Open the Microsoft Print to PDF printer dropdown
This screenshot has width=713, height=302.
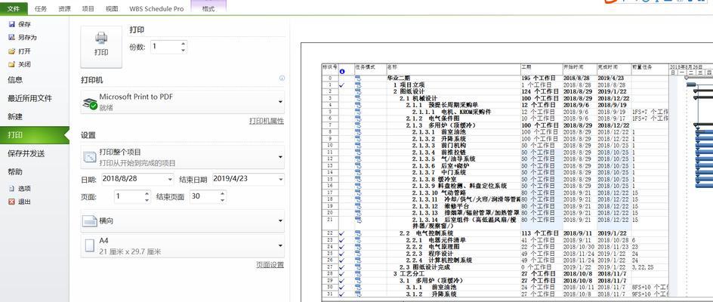[183, 102]
